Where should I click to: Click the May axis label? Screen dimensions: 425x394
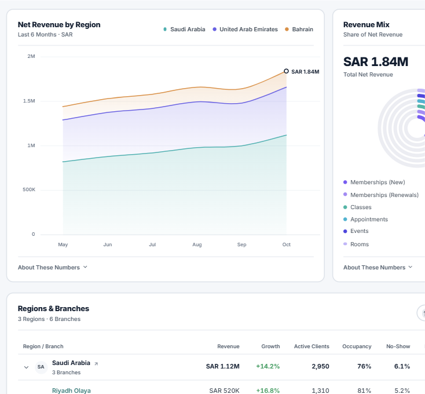(x=63, y=245)
